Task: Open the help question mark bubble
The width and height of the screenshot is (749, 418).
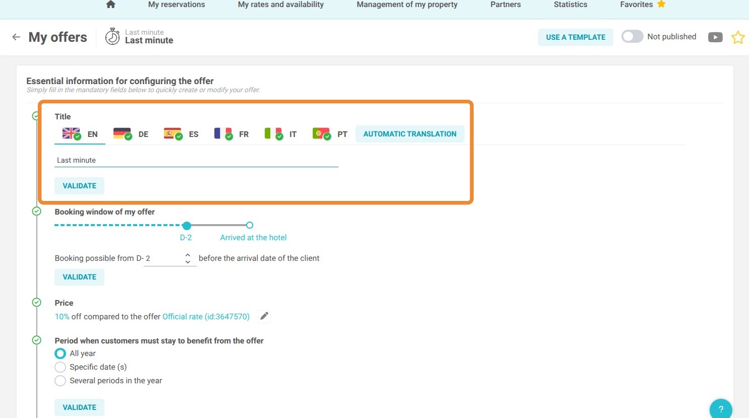Action: tap(721, 409)
